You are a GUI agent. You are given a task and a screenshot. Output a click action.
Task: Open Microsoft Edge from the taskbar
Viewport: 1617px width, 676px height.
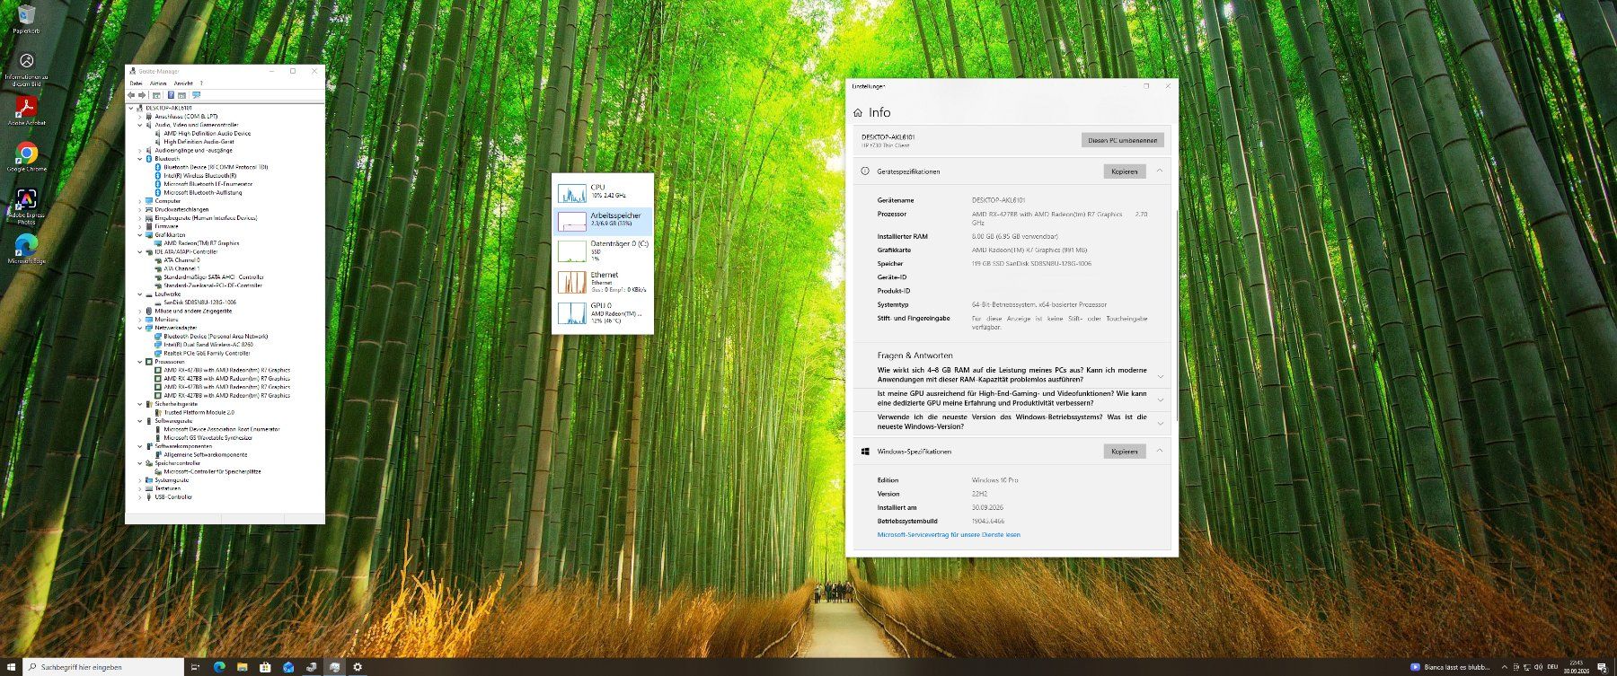[219, 667]
